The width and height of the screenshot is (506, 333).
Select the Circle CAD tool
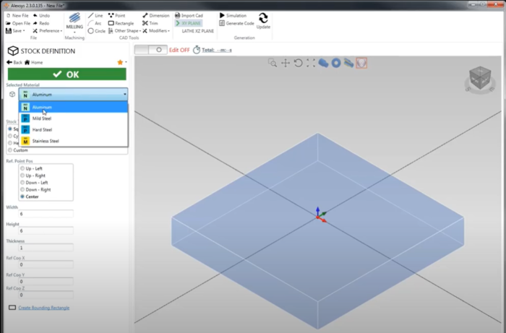95,31
